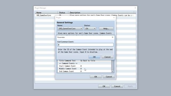The image size is (171, 96).
Task: Select SRD_GameOverCore row in Plugin Manager
Action: click(85, 15)
